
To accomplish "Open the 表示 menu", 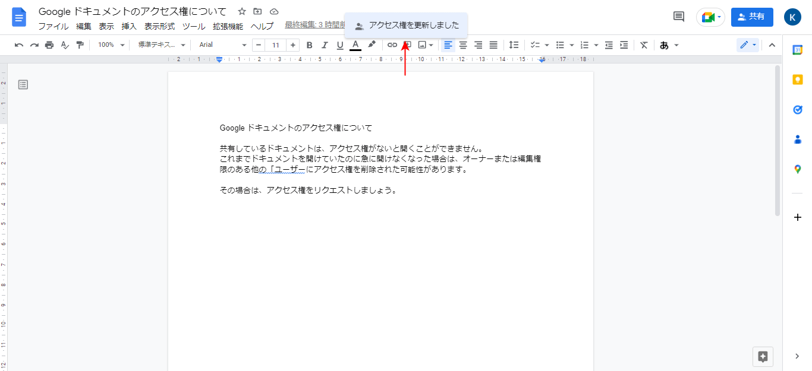I will (x=106, y=26).
